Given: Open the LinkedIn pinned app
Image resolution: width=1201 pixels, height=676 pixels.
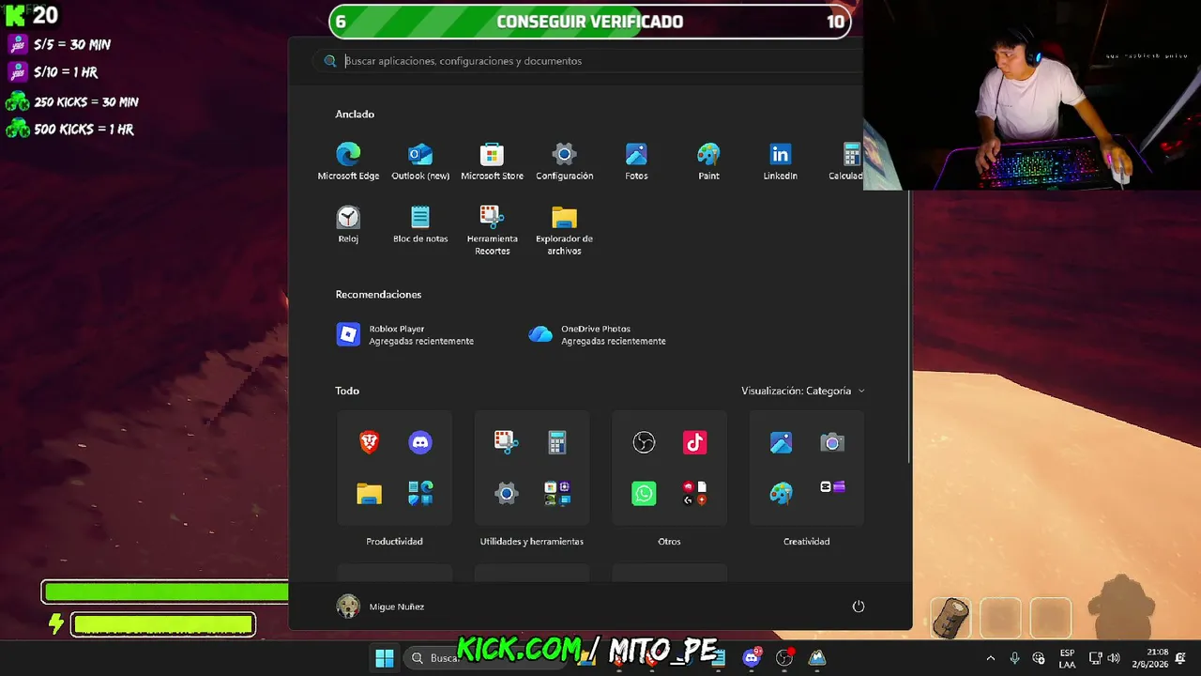Looking at the screenshot, I should [x=780, y=161].
